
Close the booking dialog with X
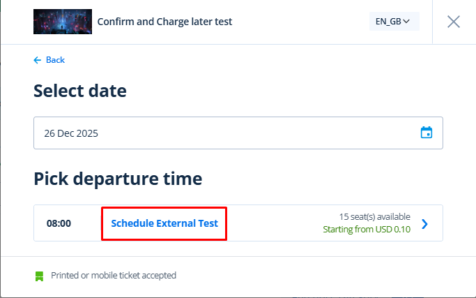[x=454, y=22]
